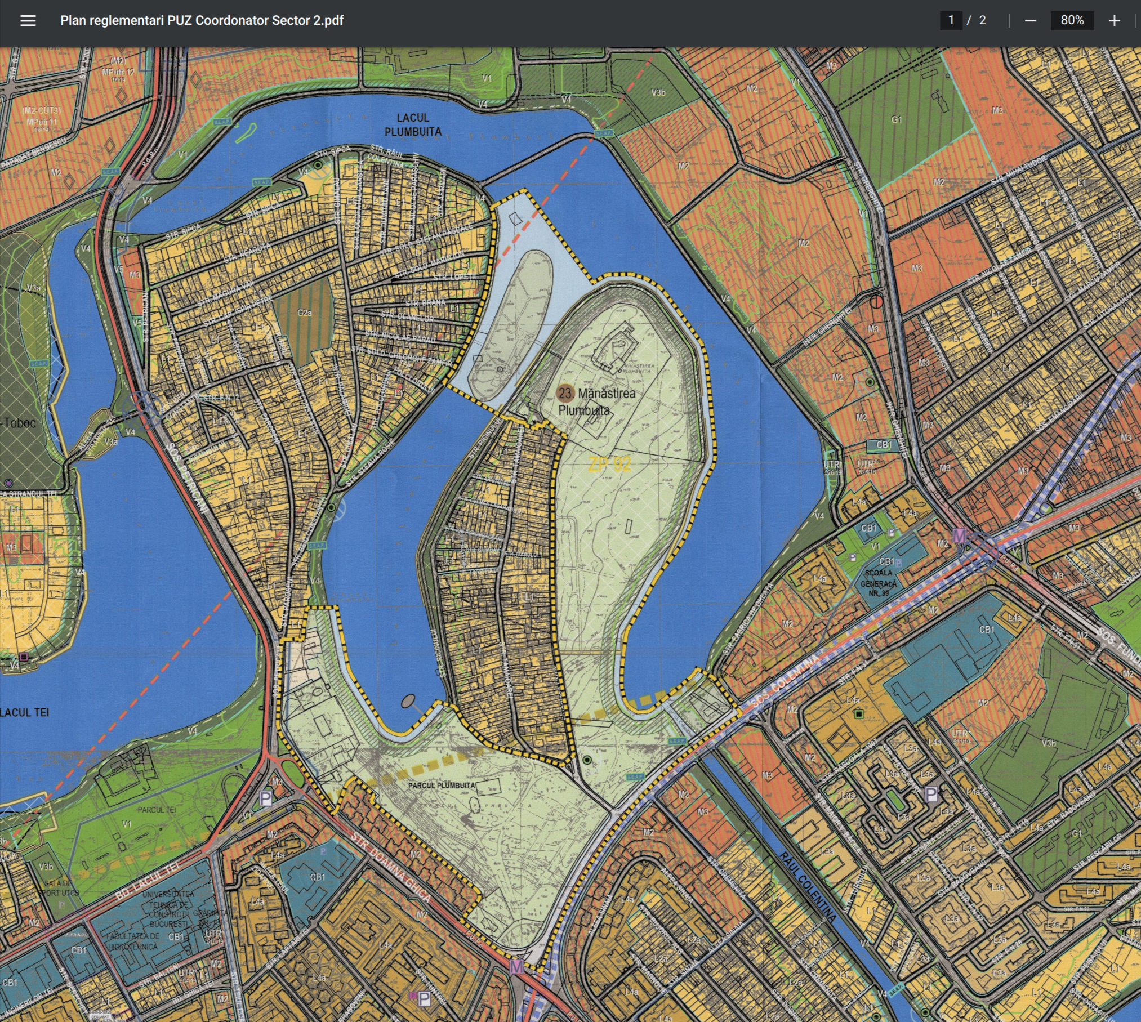Click the G2a green zone label
The width and height of the screenshot is (1141, 1022).
tap(305, 313)
